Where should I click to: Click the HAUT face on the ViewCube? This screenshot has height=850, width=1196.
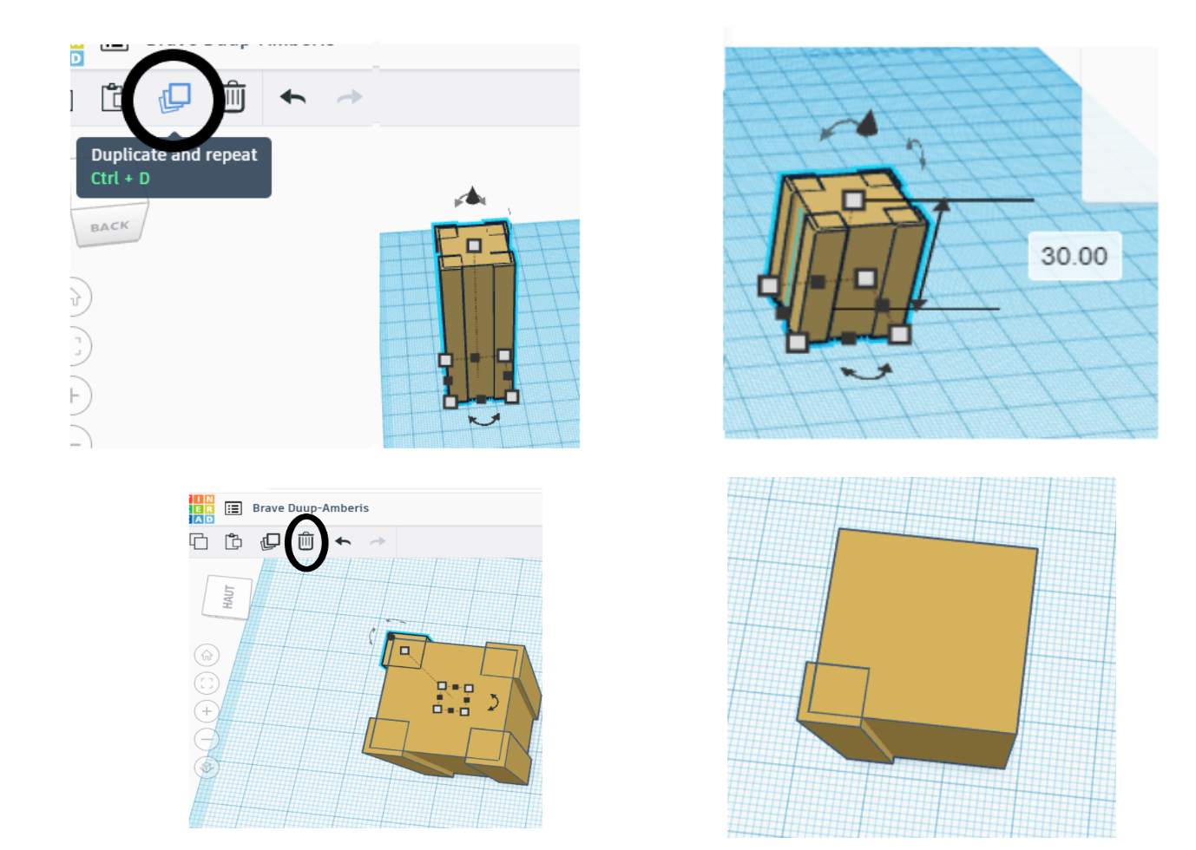pos(229,595)
